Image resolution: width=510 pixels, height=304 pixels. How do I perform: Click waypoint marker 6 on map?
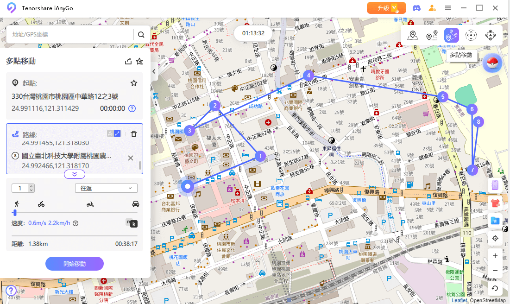pyautogui.click(x=472, y=109)
